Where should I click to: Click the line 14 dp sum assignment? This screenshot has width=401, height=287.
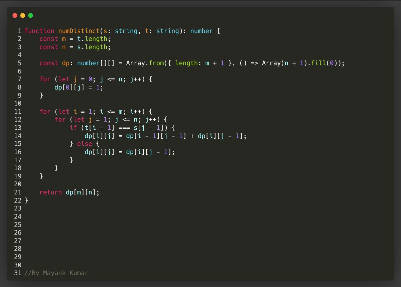point(165,136)
